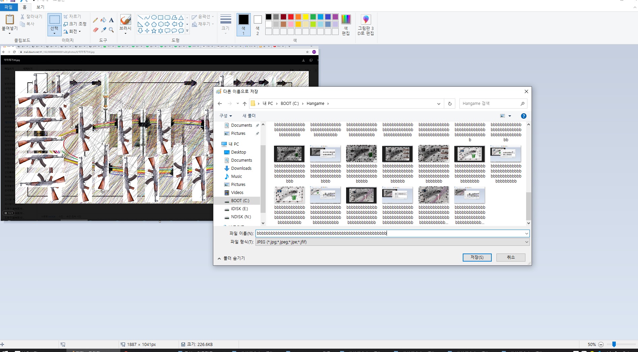Viewport: 638px width, 352px height.
Task: Zoom out with the minus button
Action: point(601,345)
